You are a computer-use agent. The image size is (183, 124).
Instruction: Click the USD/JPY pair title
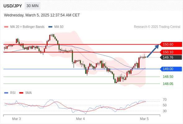[x=13, y=6]
